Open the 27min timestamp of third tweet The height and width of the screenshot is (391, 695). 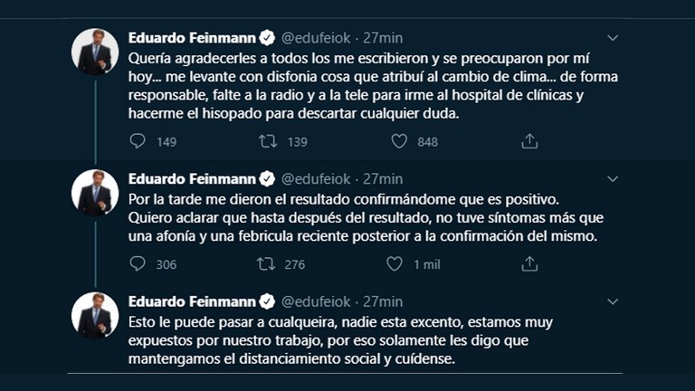tap(383, 301)
